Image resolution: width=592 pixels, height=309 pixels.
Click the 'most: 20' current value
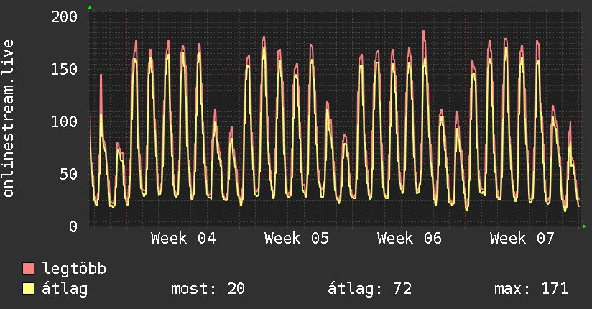point(208,289)
